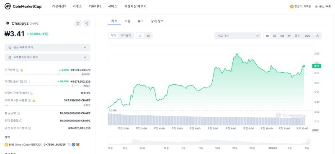Select the 7D time range
Viewport: 335px width, 154px height.
point(275,36)
